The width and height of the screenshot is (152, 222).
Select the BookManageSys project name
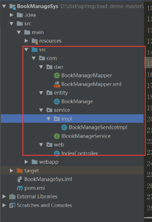coord(37,6)
